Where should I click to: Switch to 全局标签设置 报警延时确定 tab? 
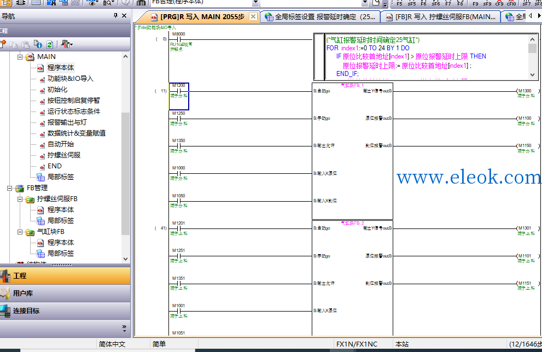(x=320, y=16)
